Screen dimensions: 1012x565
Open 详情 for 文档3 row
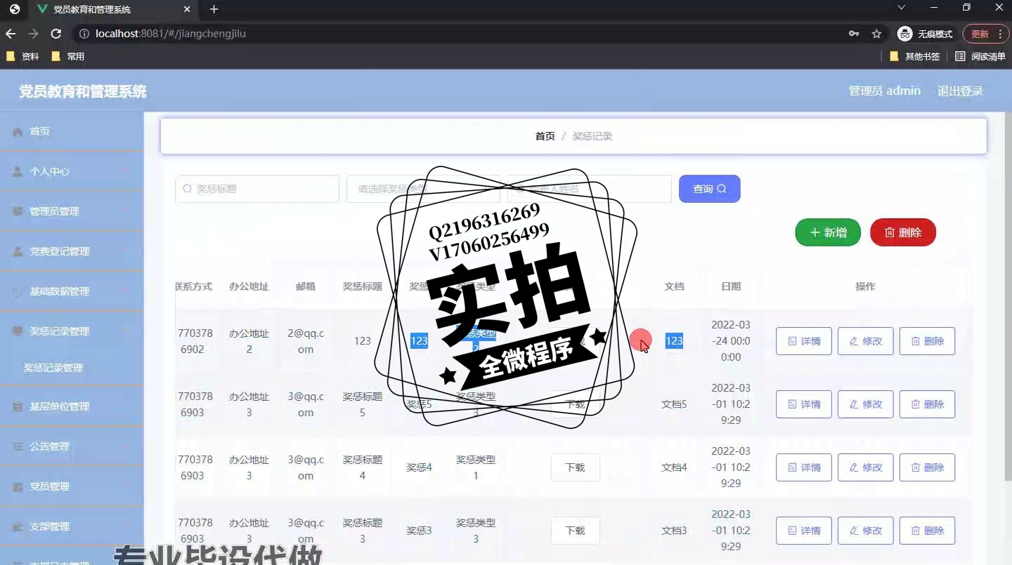[x=804, y=531]
